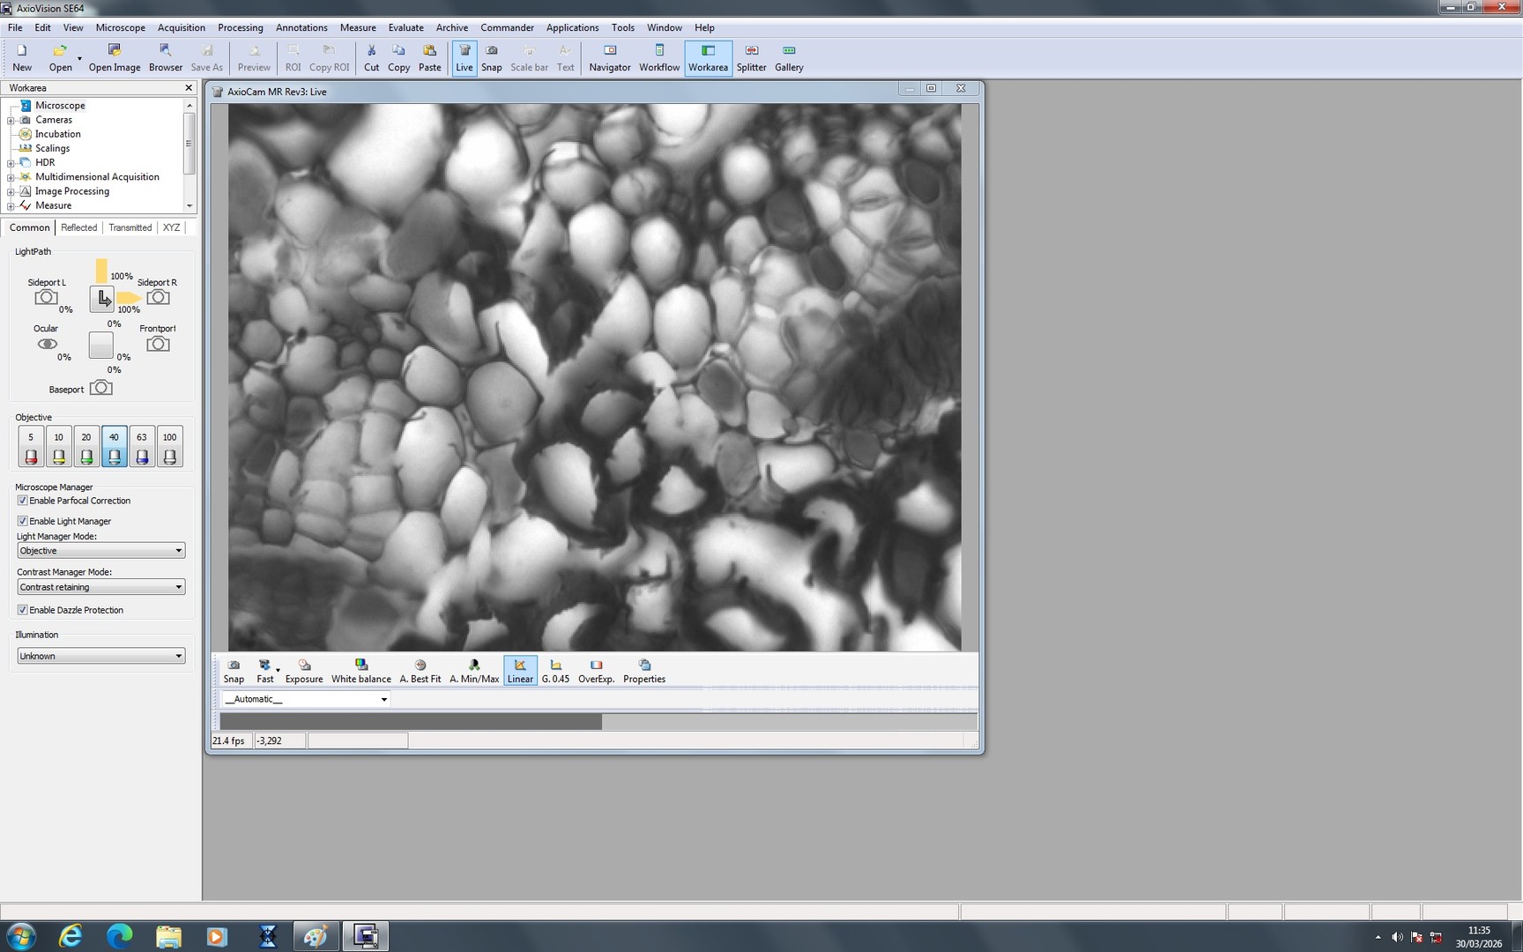
Task: Disable Enable Parfocal Correction checkbox
Action: (x=22, y=500)
